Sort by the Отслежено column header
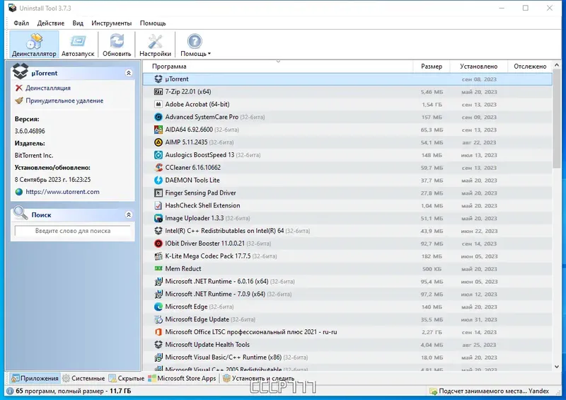566x400 pixels. coord(530,67)
